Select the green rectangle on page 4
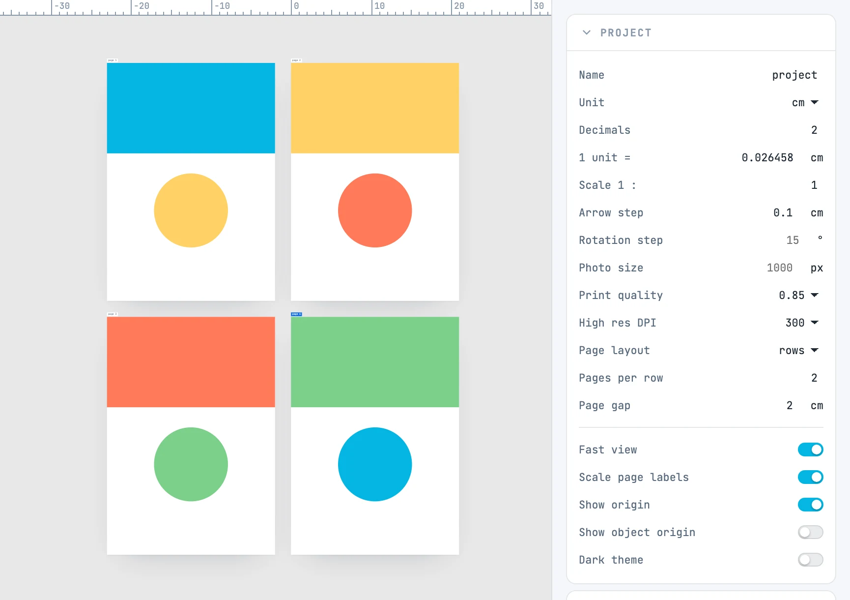This screenshot has height=600, width=850. tap(375, 362)
